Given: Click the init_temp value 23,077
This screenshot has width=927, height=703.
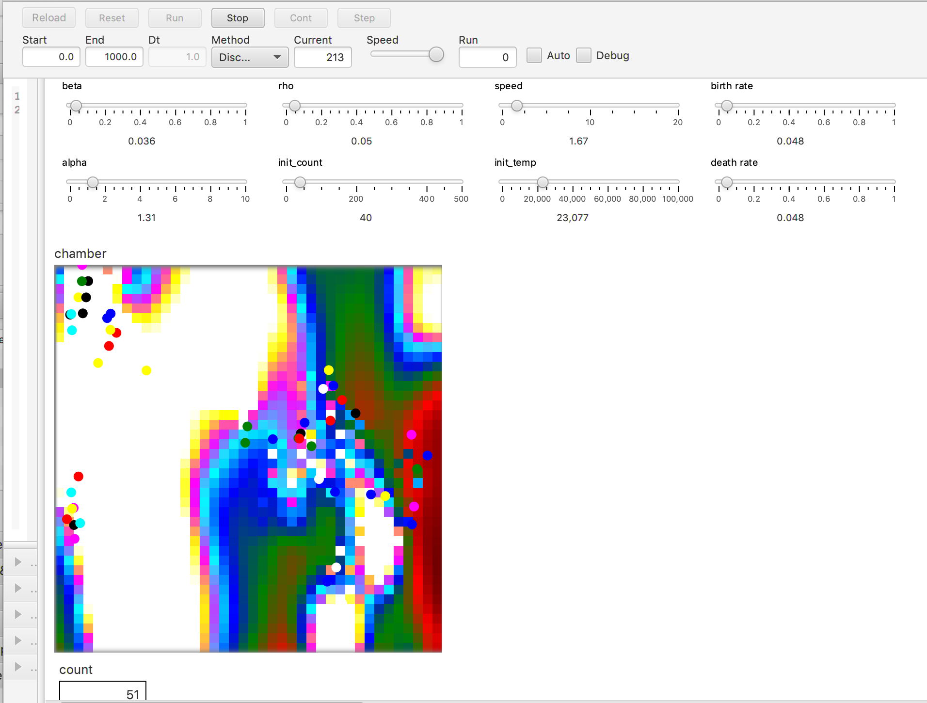Looking at the screenshot, I should (573, 218).
